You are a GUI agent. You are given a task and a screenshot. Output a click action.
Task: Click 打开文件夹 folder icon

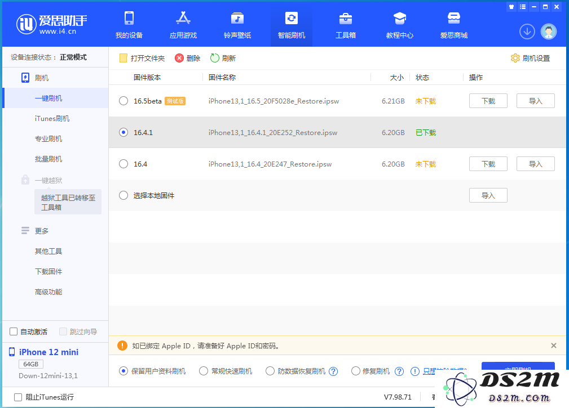(x=123, y=58)
